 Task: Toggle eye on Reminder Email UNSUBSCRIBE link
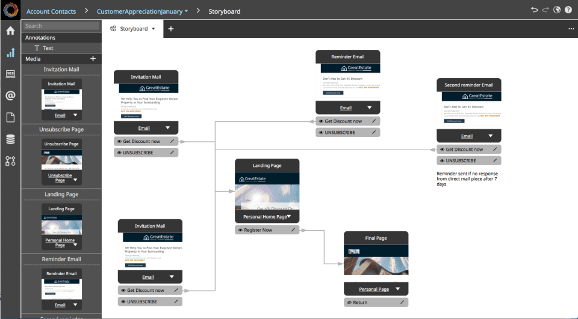(x=321, y=133)
